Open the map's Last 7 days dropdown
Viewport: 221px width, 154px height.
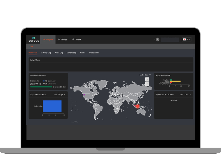coord(145,75)
